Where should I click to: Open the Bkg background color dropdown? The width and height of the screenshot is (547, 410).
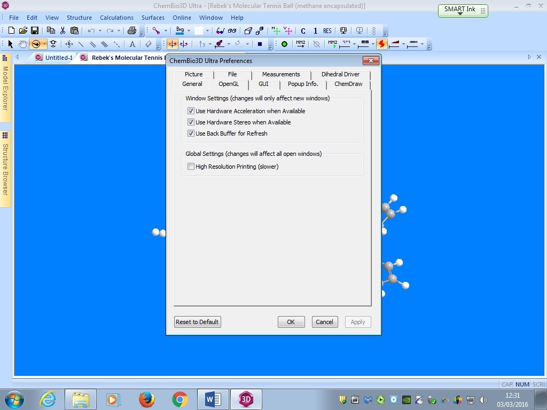(x=189, y=30)
